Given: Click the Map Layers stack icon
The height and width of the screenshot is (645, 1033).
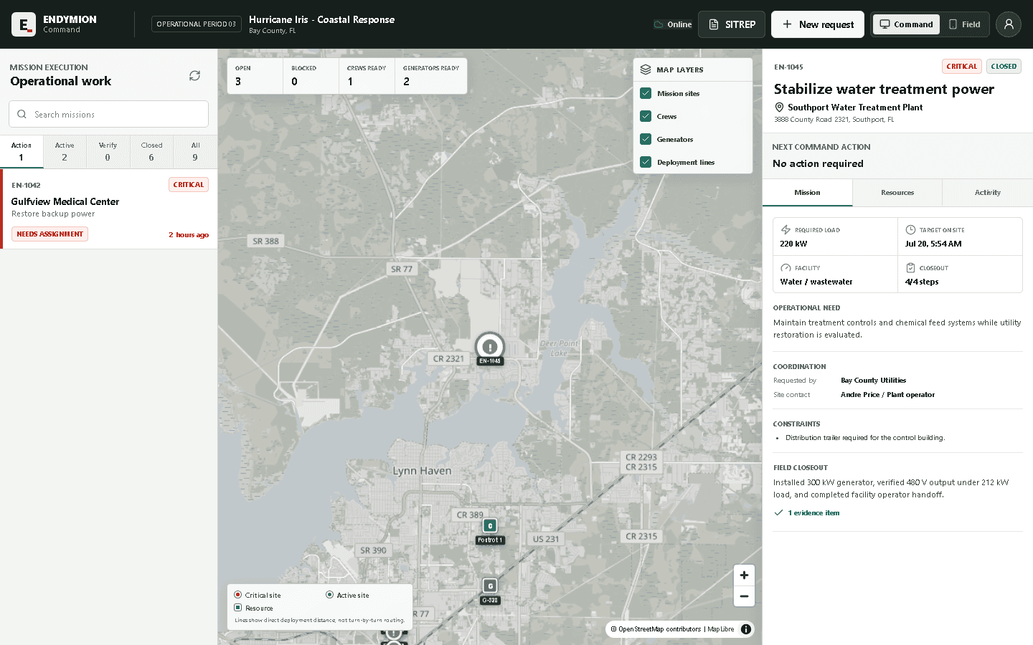Looking at the screenshot, I should click(x=646, y=70).
